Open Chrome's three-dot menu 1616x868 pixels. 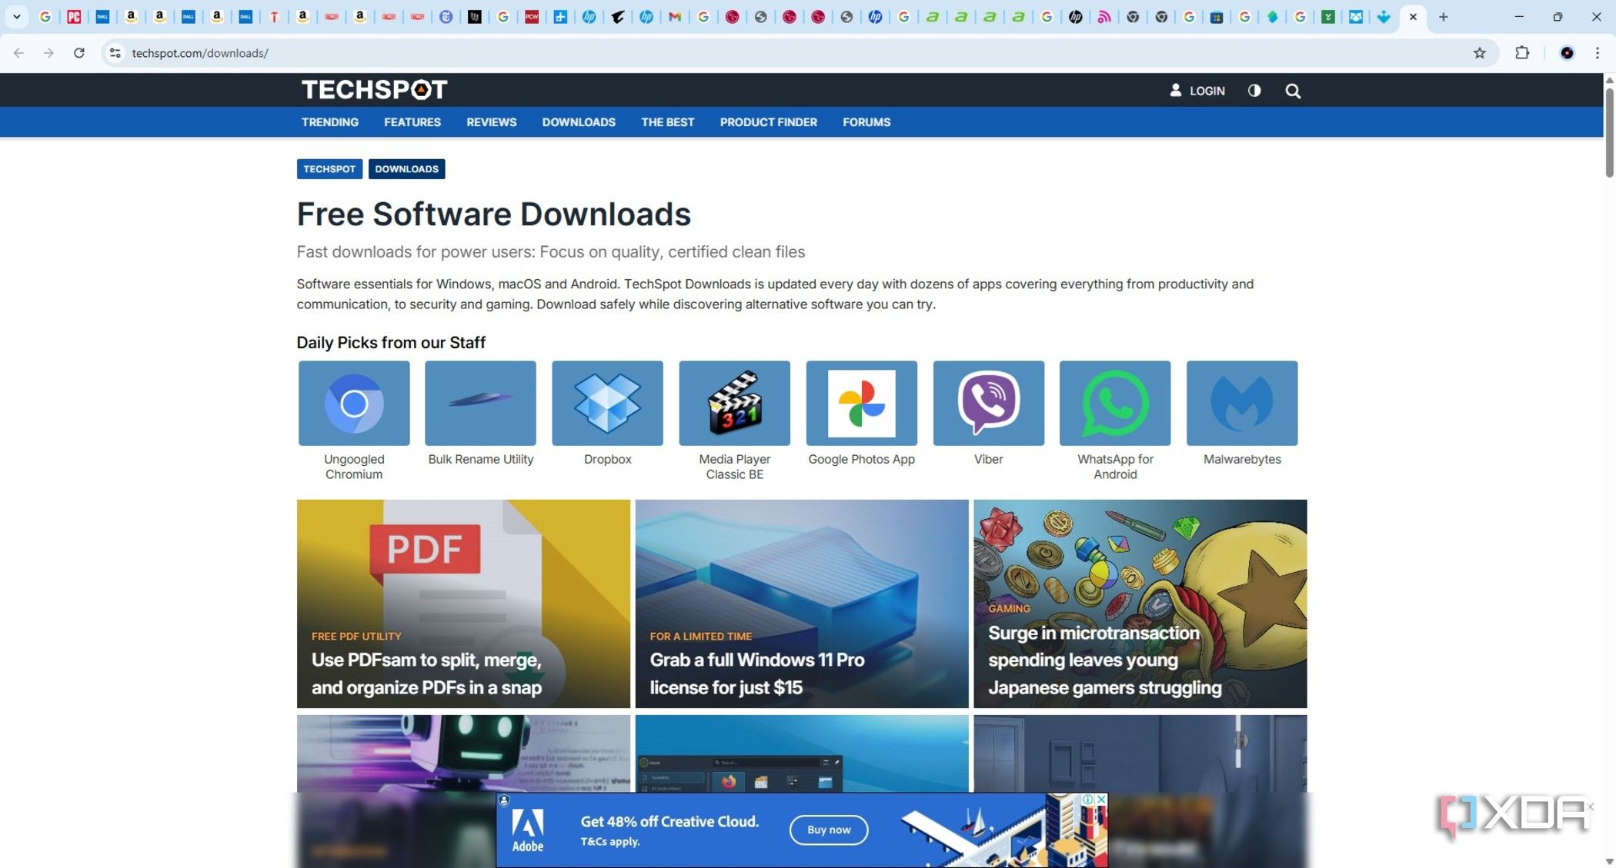point(1598,53)
